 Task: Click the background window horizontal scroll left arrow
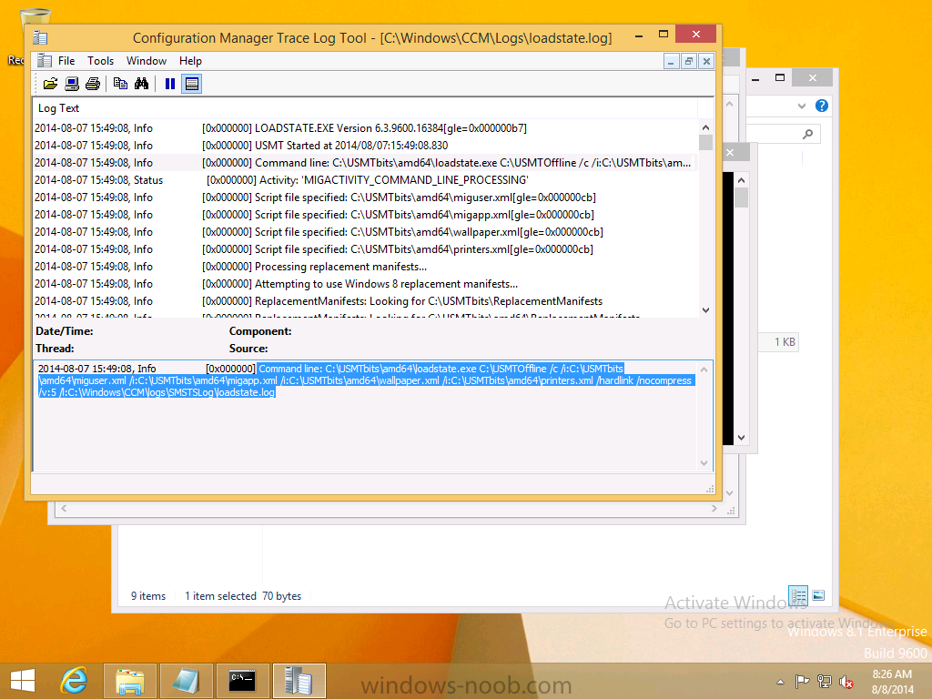point(64,508)
